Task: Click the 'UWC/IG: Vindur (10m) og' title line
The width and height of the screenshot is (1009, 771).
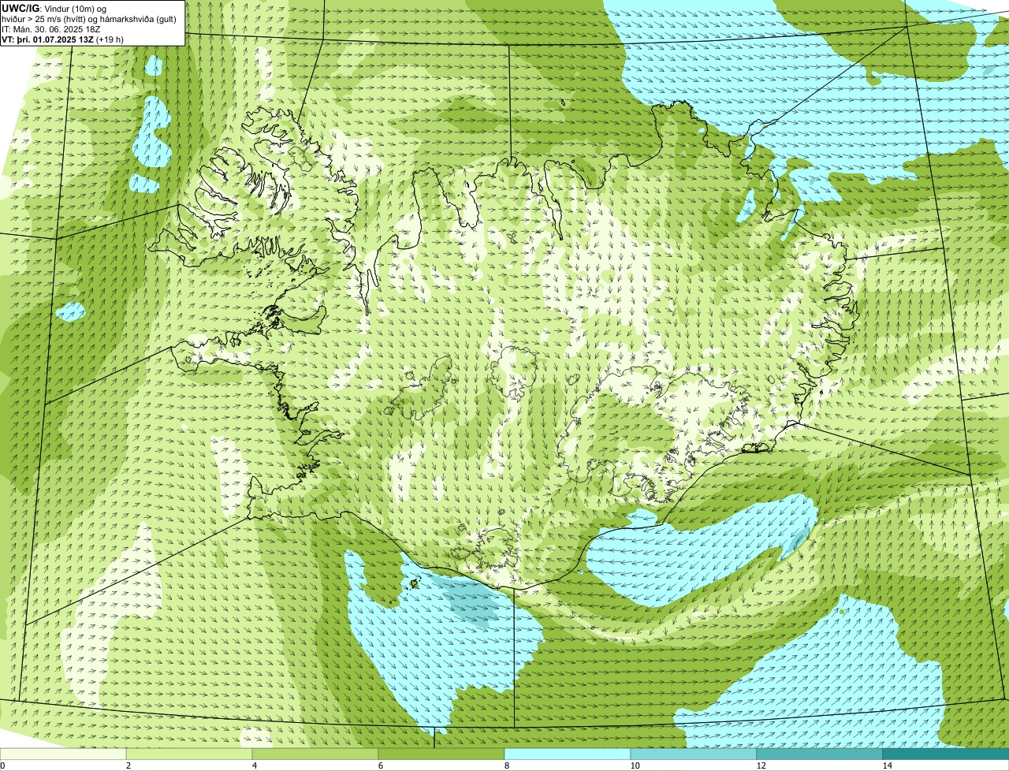Action: [54, 9]
